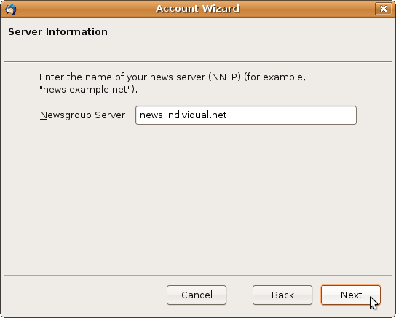Click the "Account Wizard" title text
396x318 pixels.
point(198,9)
